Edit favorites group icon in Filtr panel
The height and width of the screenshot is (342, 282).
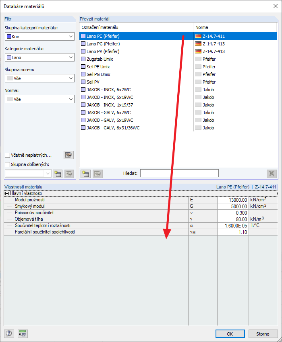69,174
